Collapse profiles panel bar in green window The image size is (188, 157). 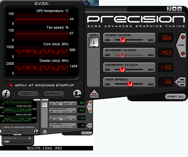[x=17, y=135]
